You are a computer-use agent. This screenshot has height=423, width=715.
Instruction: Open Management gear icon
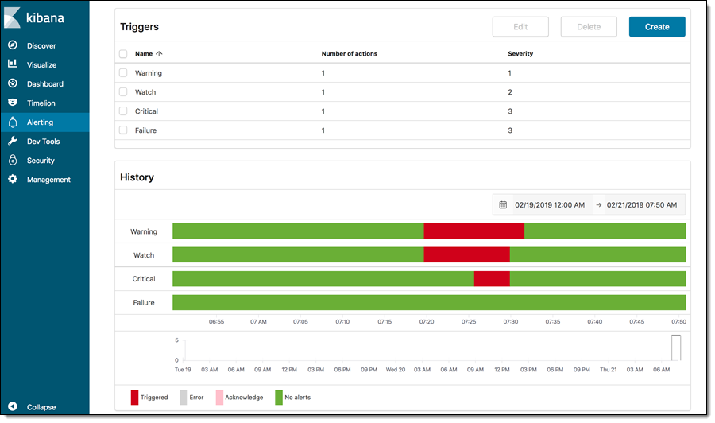[x=13, y=180]
